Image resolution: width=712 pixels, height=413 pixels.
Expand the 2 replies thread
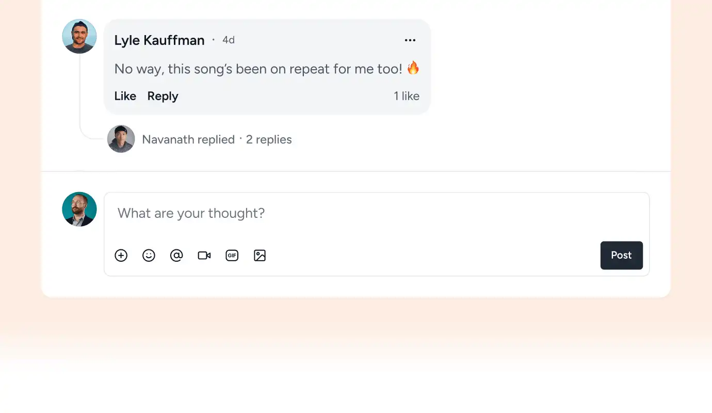click(269, 139)
